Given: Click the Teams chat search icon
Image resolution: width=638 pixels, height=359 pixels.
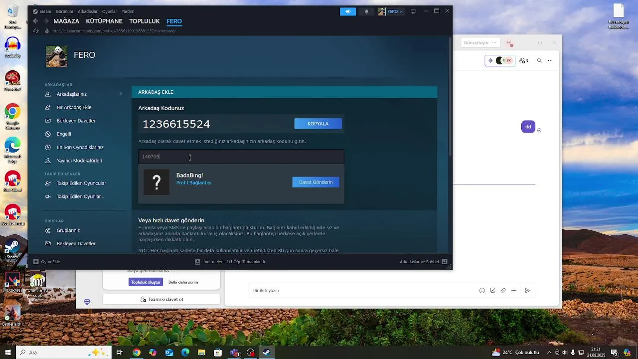Looking at the screenshot, I should [x=539, y=60].
